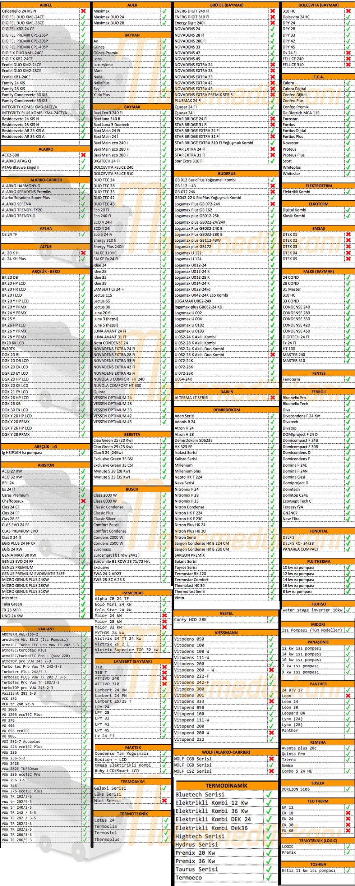This screenshot has width=355, height=886.
Task: Click red cross next to DTEK 03
Action: (348, 247)
